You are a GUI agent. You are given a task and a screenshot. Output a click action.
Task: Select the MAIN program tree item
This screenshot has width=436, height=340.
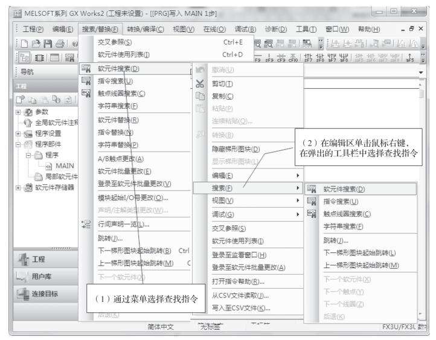[65, 166]
